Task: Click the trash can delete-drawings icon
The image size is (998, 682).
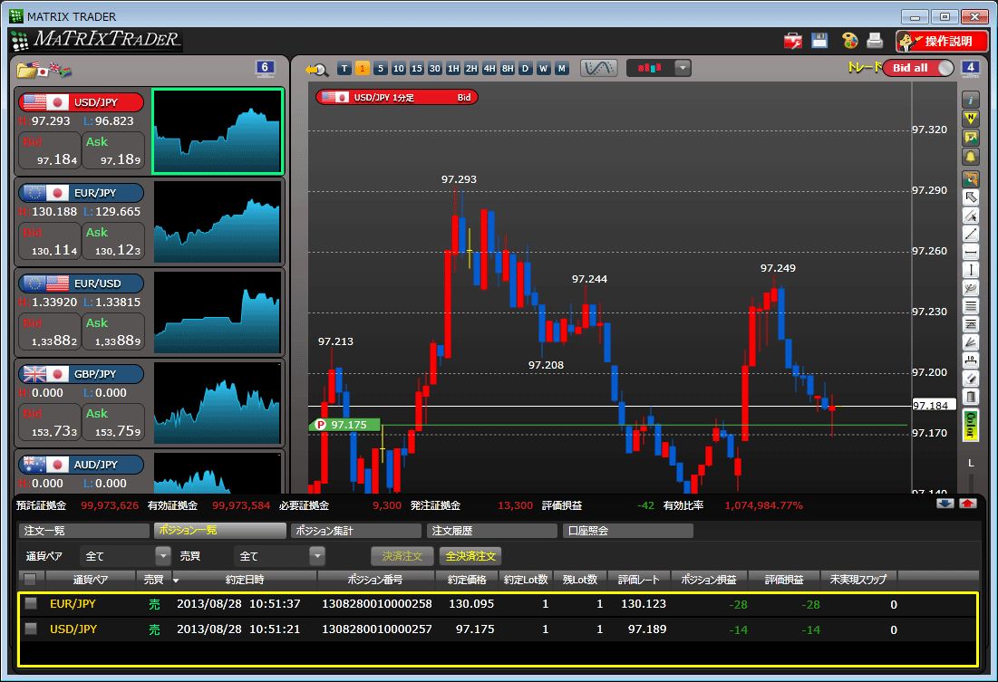Action: click(x=970, y=398)
